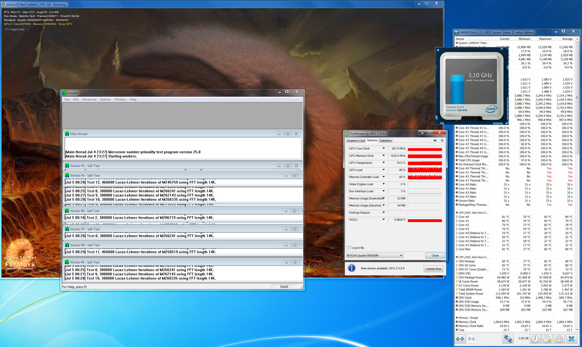Open GPU Core Clock sensor dropdown
This screenshot has height=347, width=582.
(x=383, y=148)
